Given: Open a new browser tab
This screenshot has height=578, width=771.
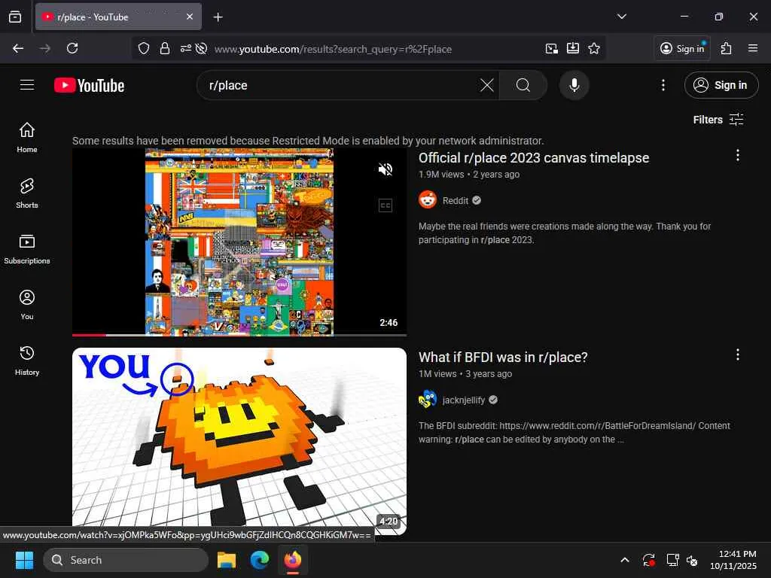Looking at the screenshot, I should [x=218, y=17].
